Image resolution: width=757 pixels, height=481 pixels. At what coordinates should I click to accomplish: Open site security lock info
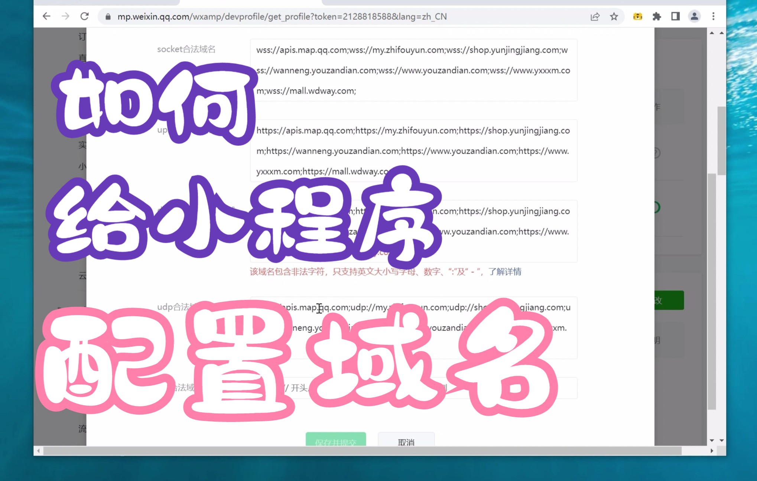point(108,17)
